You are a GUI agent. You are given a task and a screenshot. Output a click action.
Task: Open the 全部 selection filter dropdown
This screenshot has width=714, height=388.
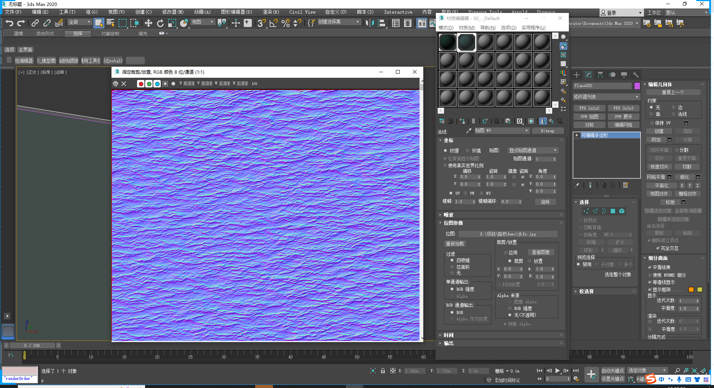tap(79, 22)
